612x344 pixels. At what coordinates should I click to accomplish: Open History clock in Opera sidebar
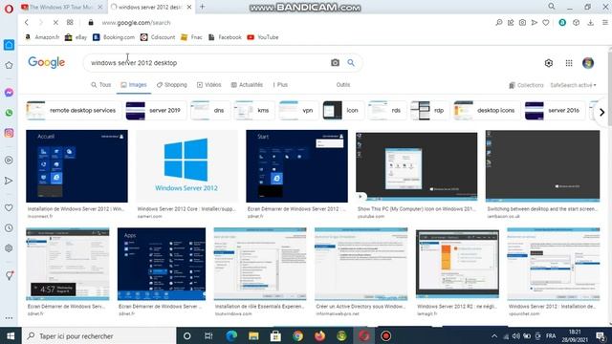pos(9,228)
